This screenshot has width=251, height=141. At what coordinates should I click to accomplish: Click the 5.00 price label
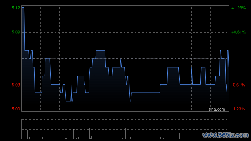[16, 109]
